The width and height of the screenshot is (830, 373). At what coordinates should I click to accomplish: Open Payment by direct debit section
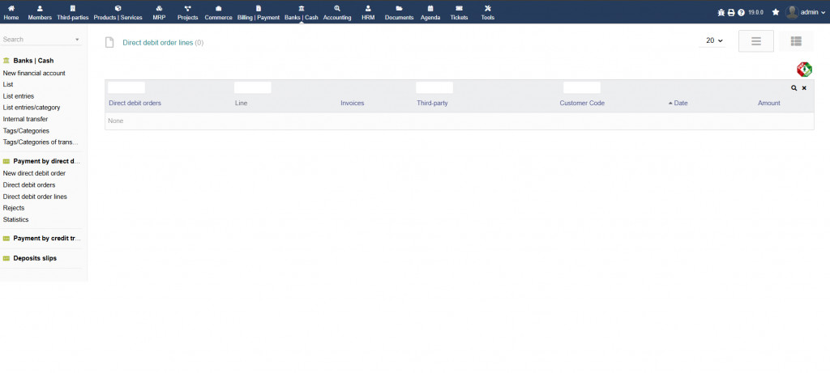(x=47, y=162)
